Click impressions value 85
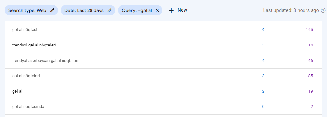 pos(311,76)
